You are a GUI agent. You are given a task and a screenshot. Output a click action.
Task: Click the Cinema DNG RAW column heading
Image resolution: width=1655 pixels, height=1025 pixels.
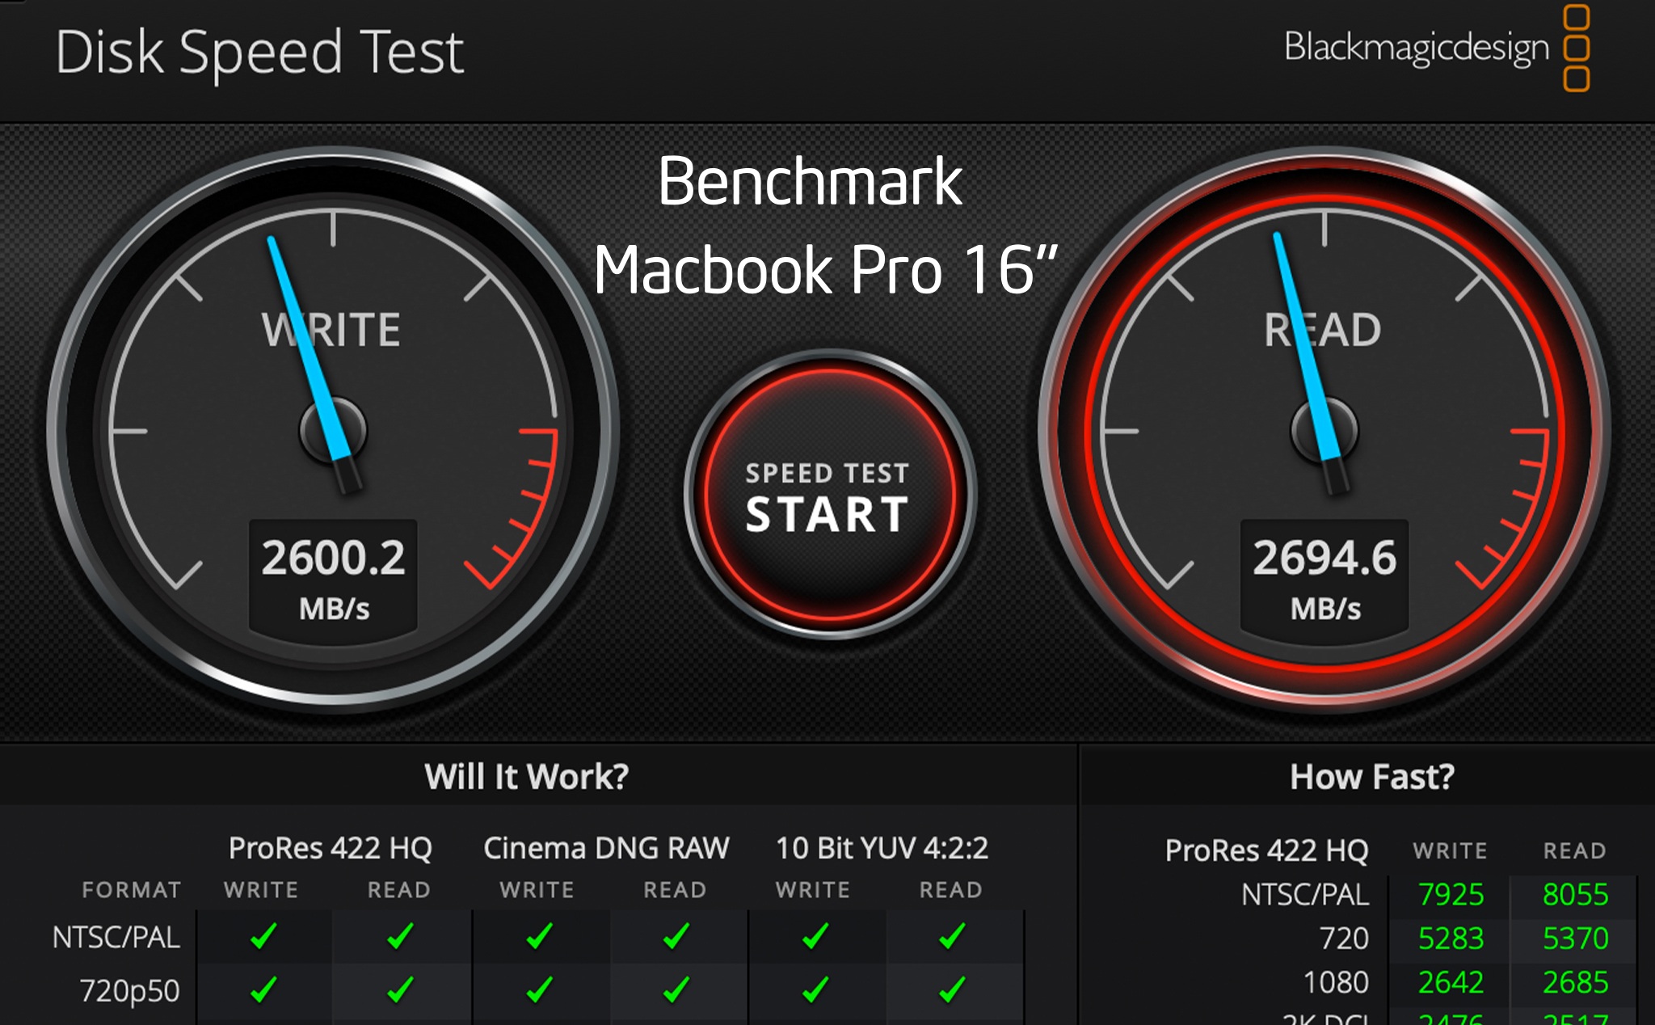tap(606, 848)
